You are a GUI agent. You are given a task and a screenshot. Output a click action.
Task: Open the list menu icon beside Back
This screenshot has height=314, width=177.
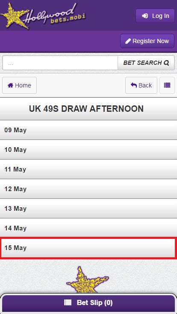[167, 85]
